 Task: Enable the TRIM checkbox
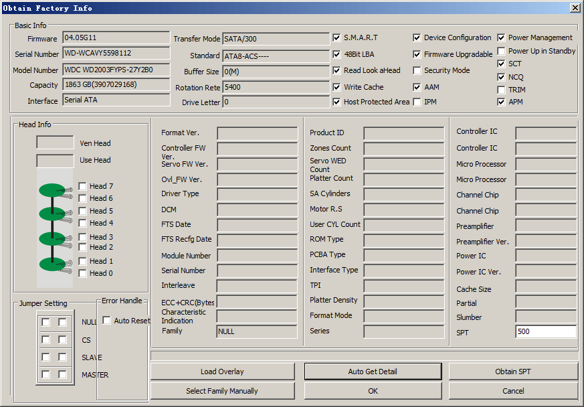coord(501,90)
